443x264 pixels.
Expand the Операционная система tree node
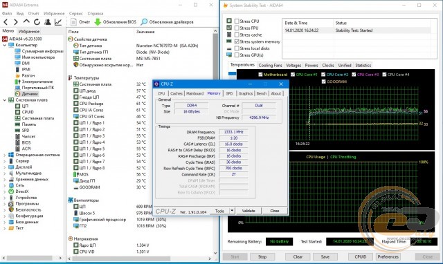pos(5,155)
